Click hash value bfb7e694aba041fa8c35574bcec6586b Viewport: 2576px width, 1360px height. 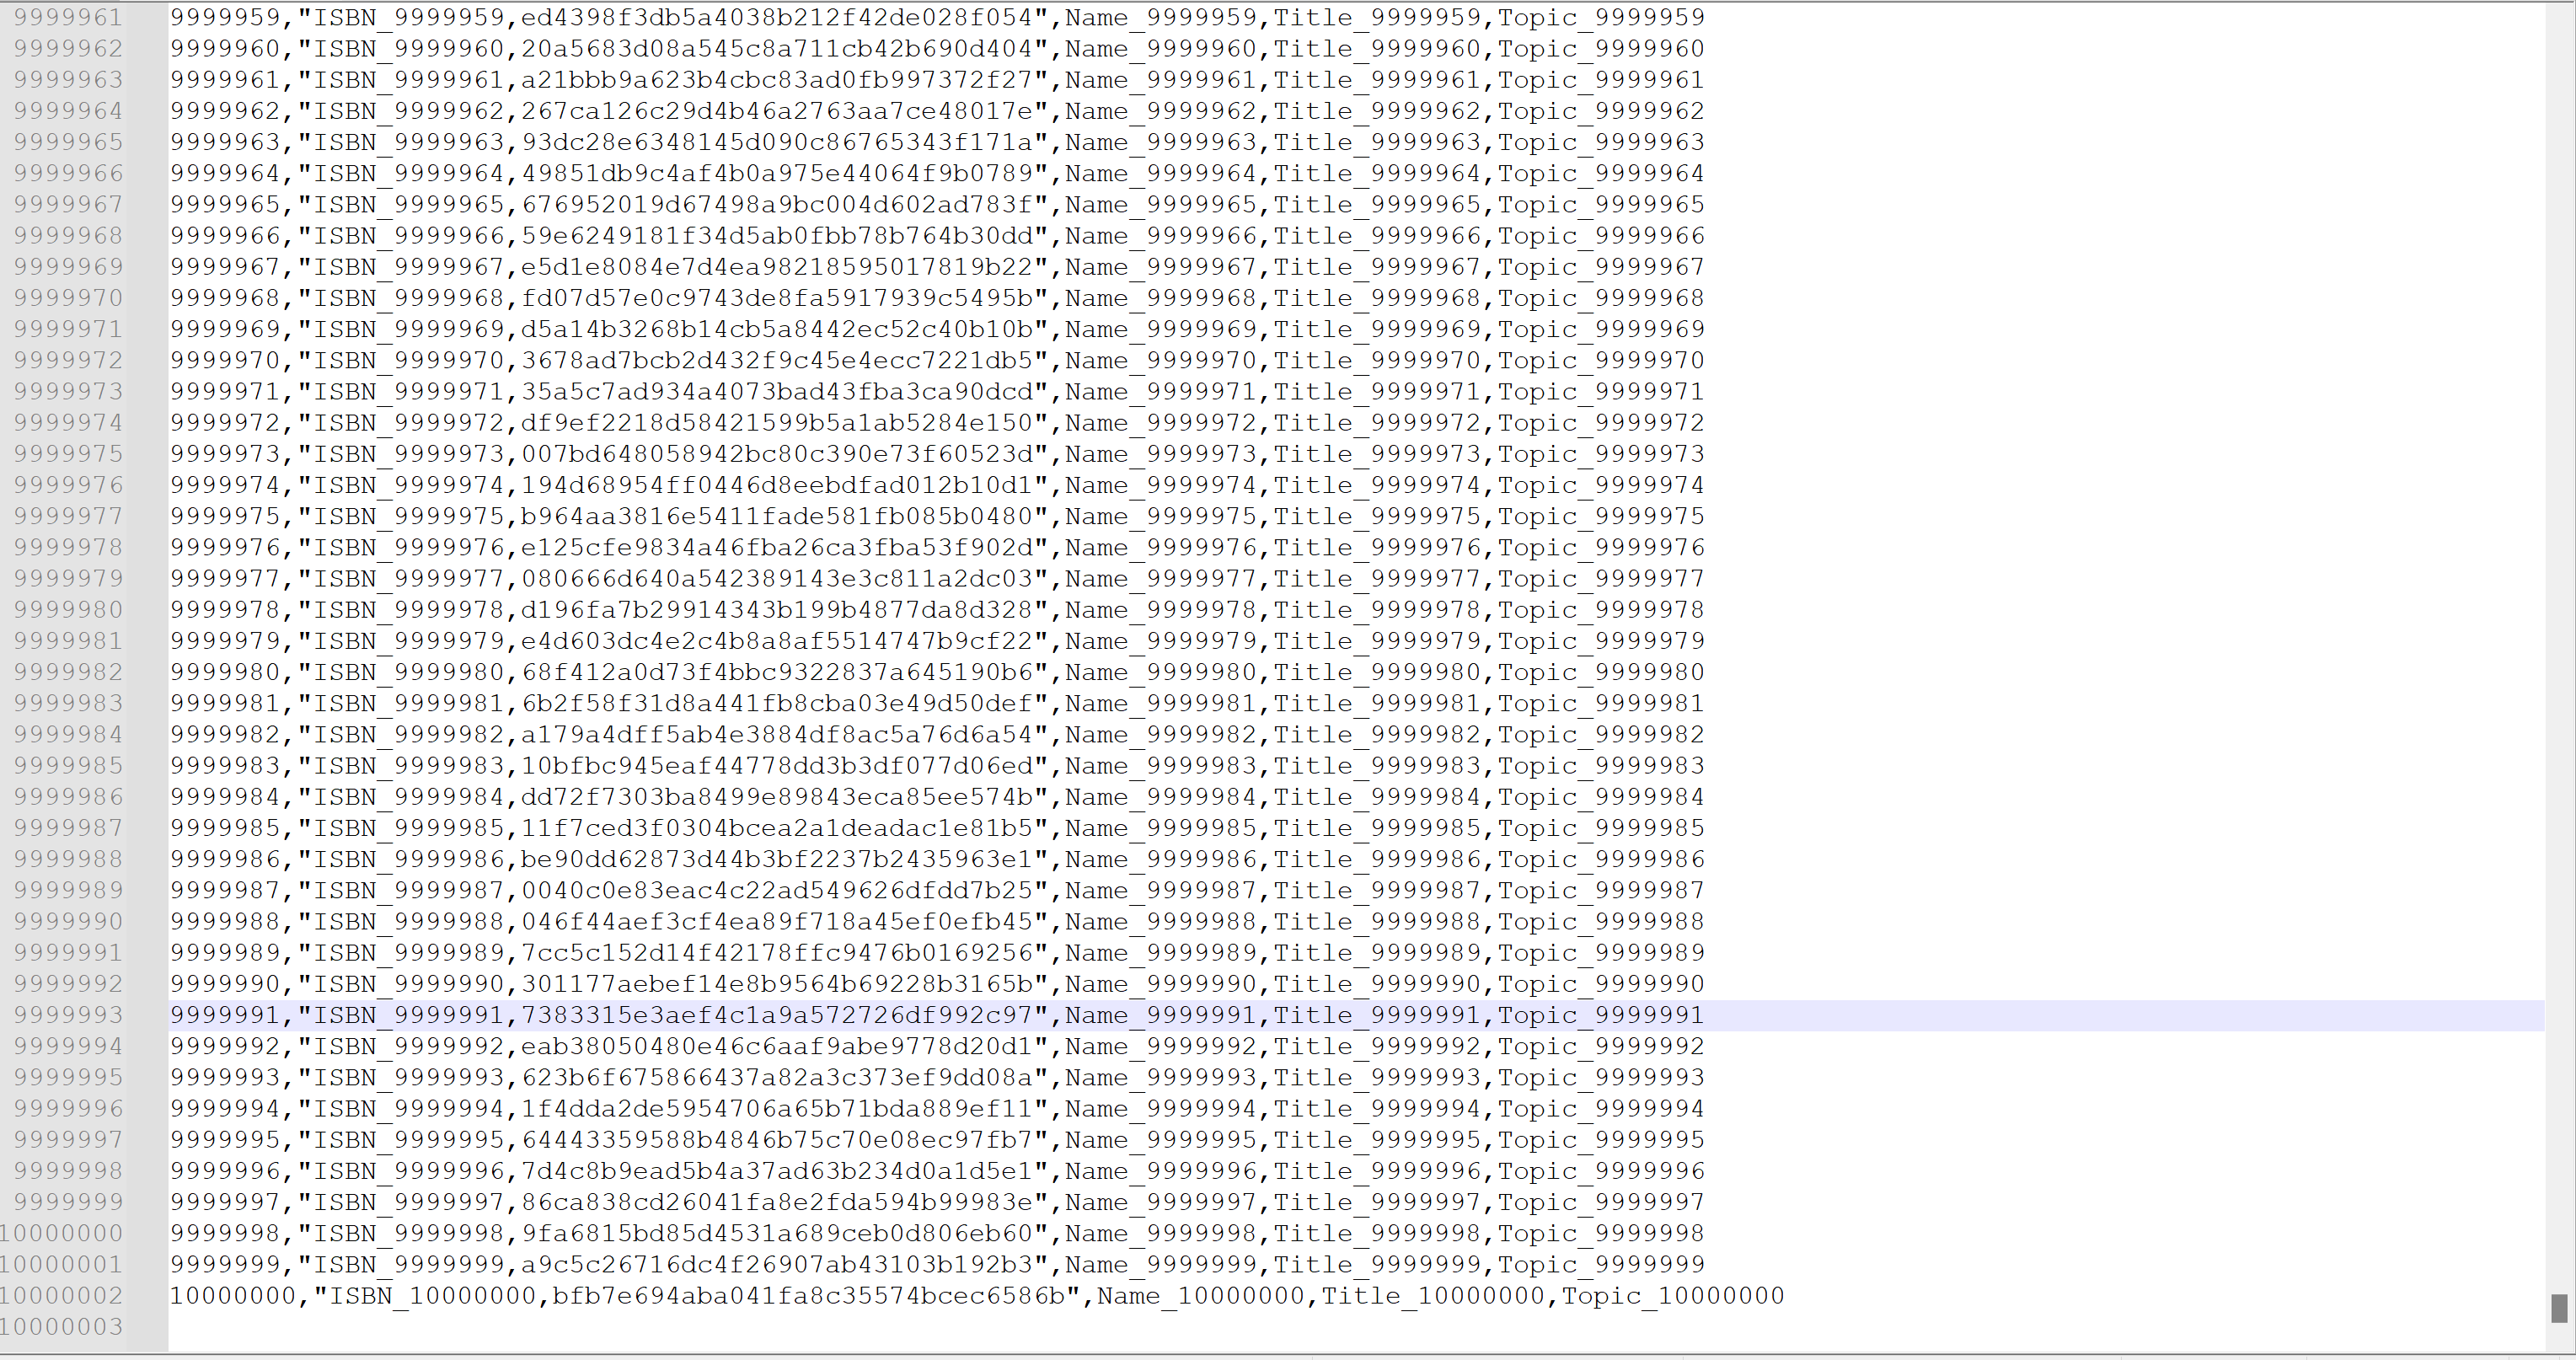click(x=808, y=1296)
